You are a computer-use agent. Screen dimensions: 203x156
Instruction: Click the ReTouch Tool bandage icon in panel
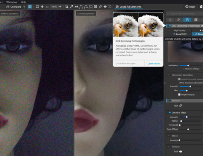point(180,106)
